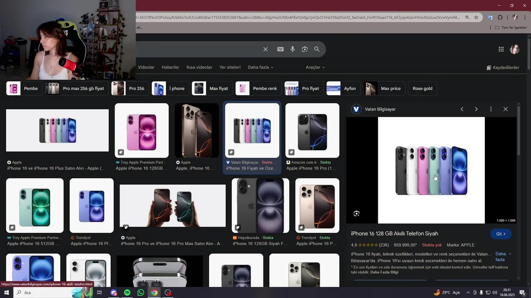The image size is (531, 298).
Task: Click the browser address bar URL
Action: point(298,17)
